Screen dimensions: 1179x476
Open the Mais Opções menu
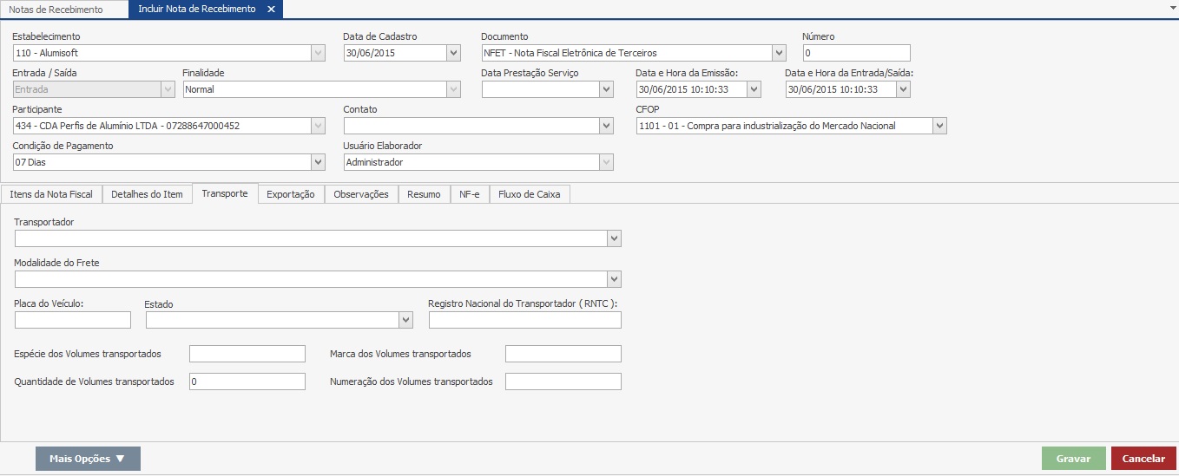[x=88, y=459]
